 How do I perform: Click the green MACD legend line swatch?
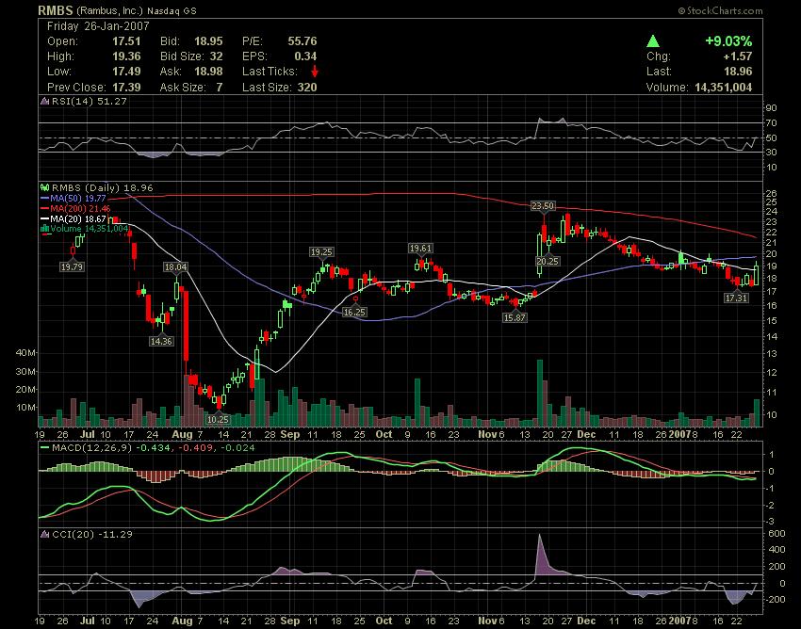pyautogui.click(x=44, y=448)
